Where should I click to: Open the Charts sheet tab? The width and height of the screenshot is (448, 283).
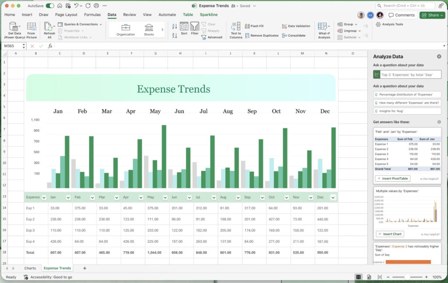pyautogui.click(x=30, y=268)
